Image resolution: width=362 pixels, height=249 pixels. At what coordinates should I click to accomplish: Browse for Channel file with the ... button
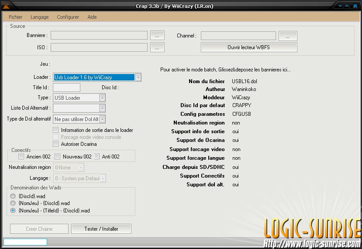[x=288, y=36]
